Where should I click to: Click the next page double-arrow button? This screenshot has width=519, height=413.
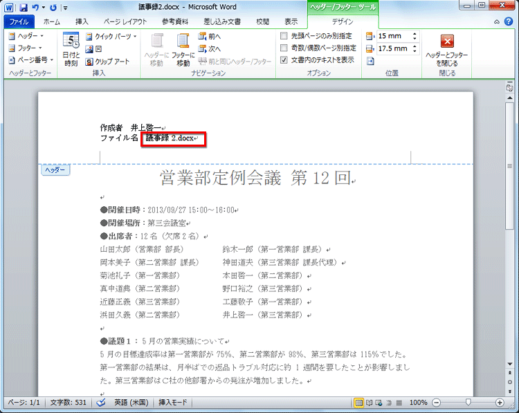coord(510,391)
